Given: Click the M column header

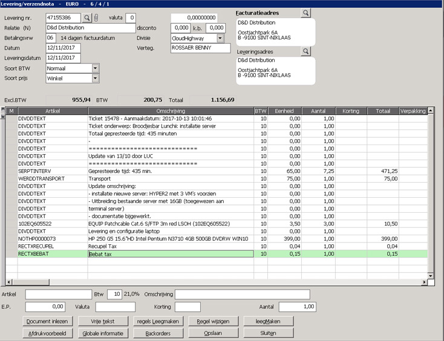Looking at the screenshot, I should pos(11,111).
